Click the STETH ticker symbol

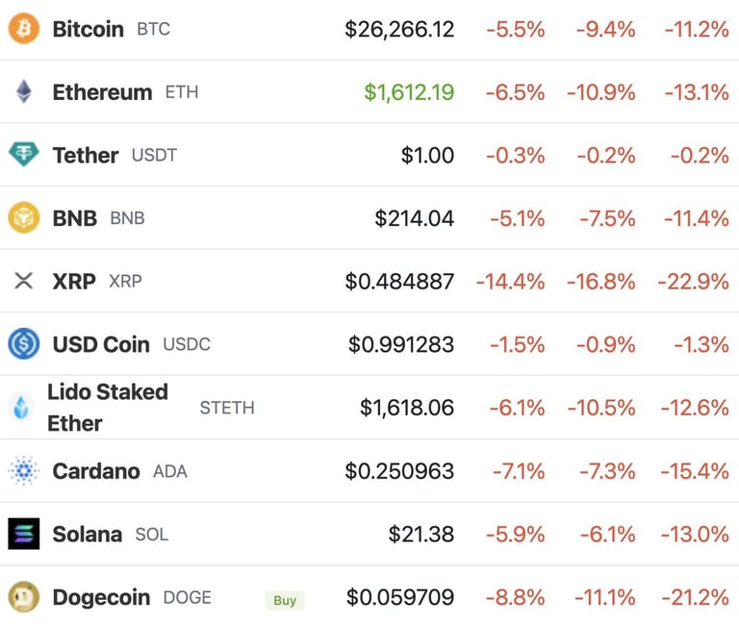227,408
